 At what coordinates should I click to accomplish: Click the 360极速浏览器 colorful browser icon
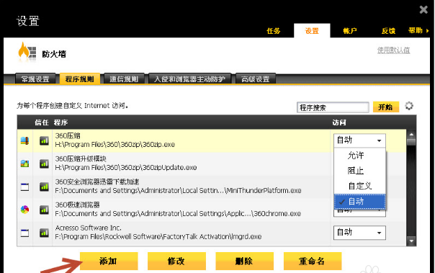click(24, 210)
